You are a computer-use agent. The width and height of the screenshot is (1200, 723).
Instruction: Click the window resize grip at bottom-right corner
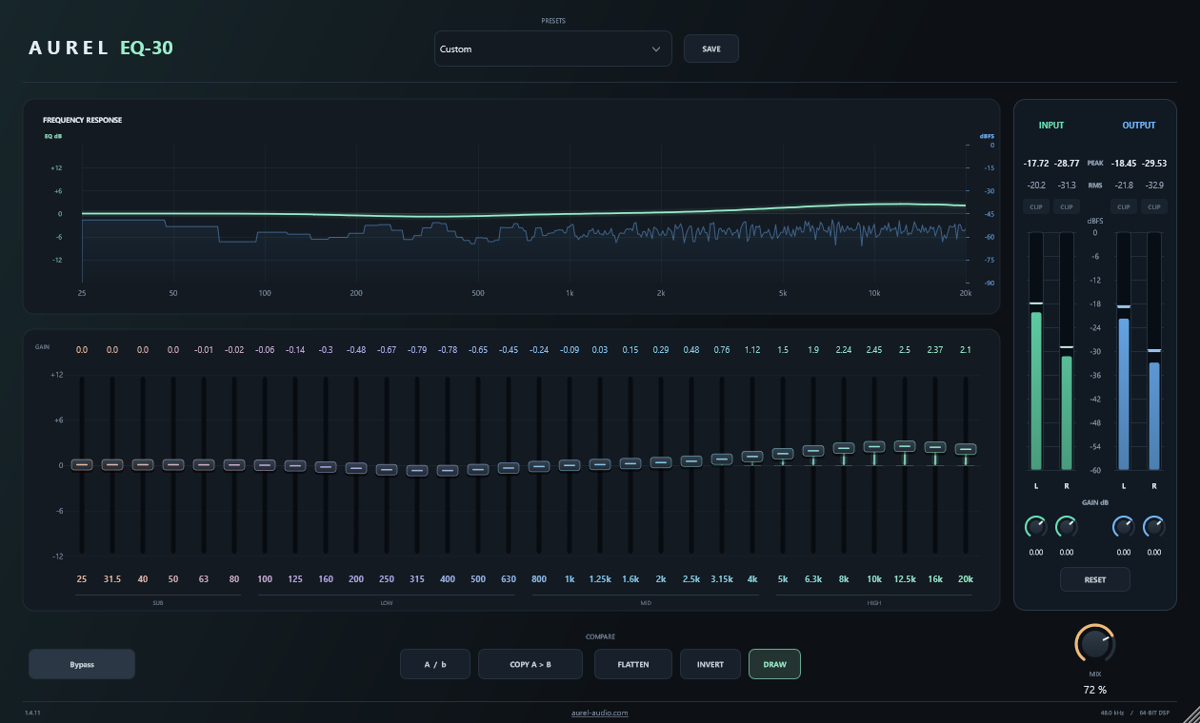click(x=1191, y=713)
